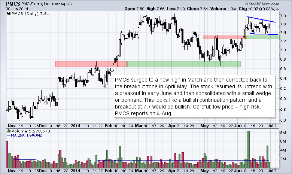The height and width of the screenshot is (174, 292).
Task: Click the PMC-Sierra, Inc. company name
Action: [x=36, y=4]
